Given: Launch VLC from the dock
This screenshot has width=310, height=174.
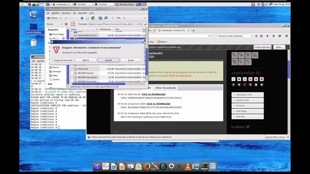Looking at the screenshot, I should [187, 167].
